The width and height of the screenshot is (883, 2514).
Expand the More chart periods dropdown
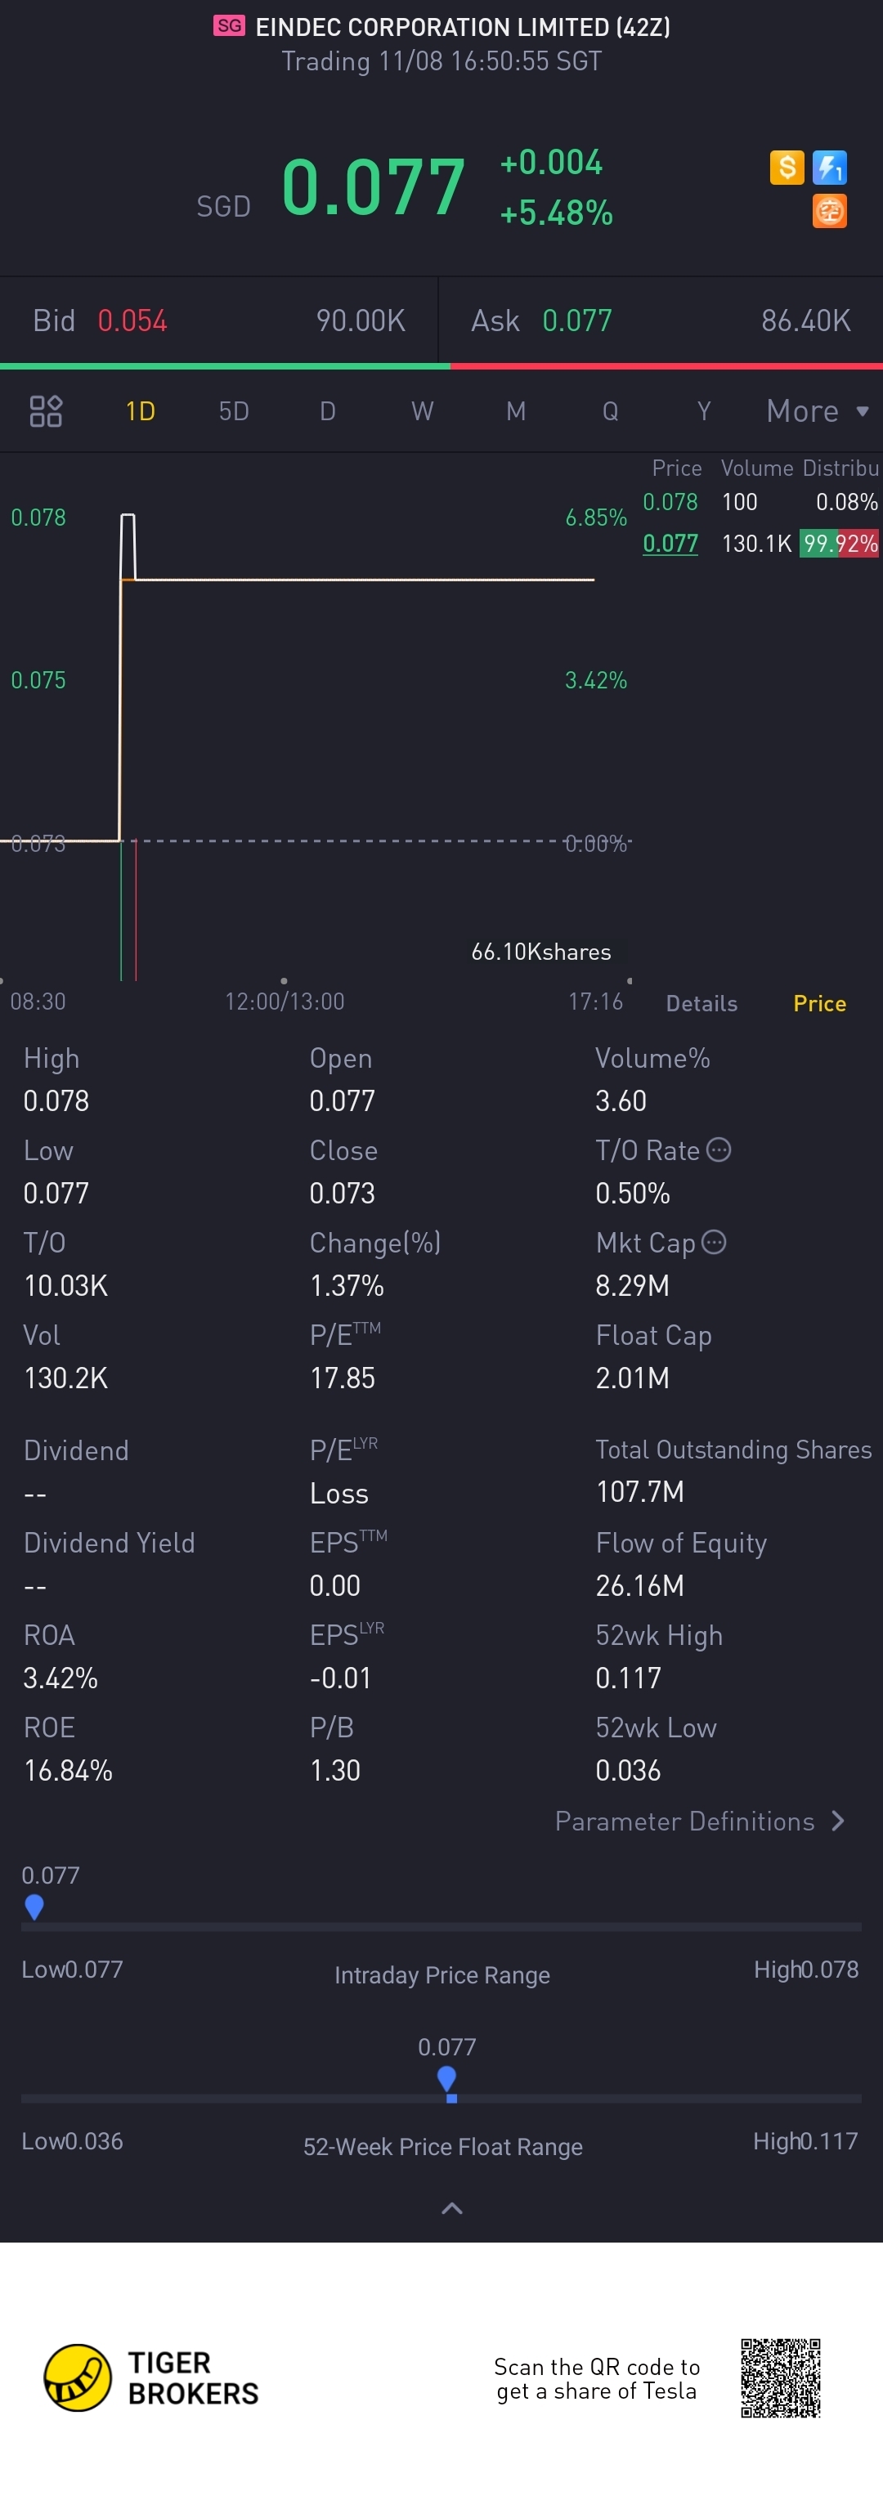(x=818, y=411)
